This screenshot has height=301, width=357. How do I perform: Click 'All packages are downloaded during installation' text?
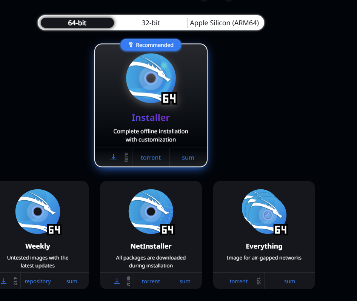[x=151, y=262]
